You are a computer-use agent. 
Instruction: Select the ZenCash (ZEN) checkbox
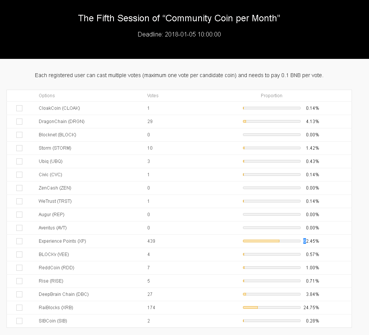click(19, 188)
